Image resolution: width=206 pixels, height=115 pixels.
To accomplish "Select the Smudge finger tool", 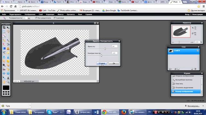I will 4,61.
